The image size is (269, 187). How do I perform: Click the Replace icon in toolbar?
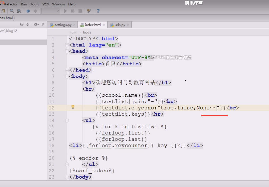19,11
